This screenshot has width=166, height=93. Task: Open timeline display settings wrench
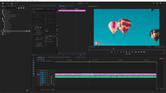[49, 61]
